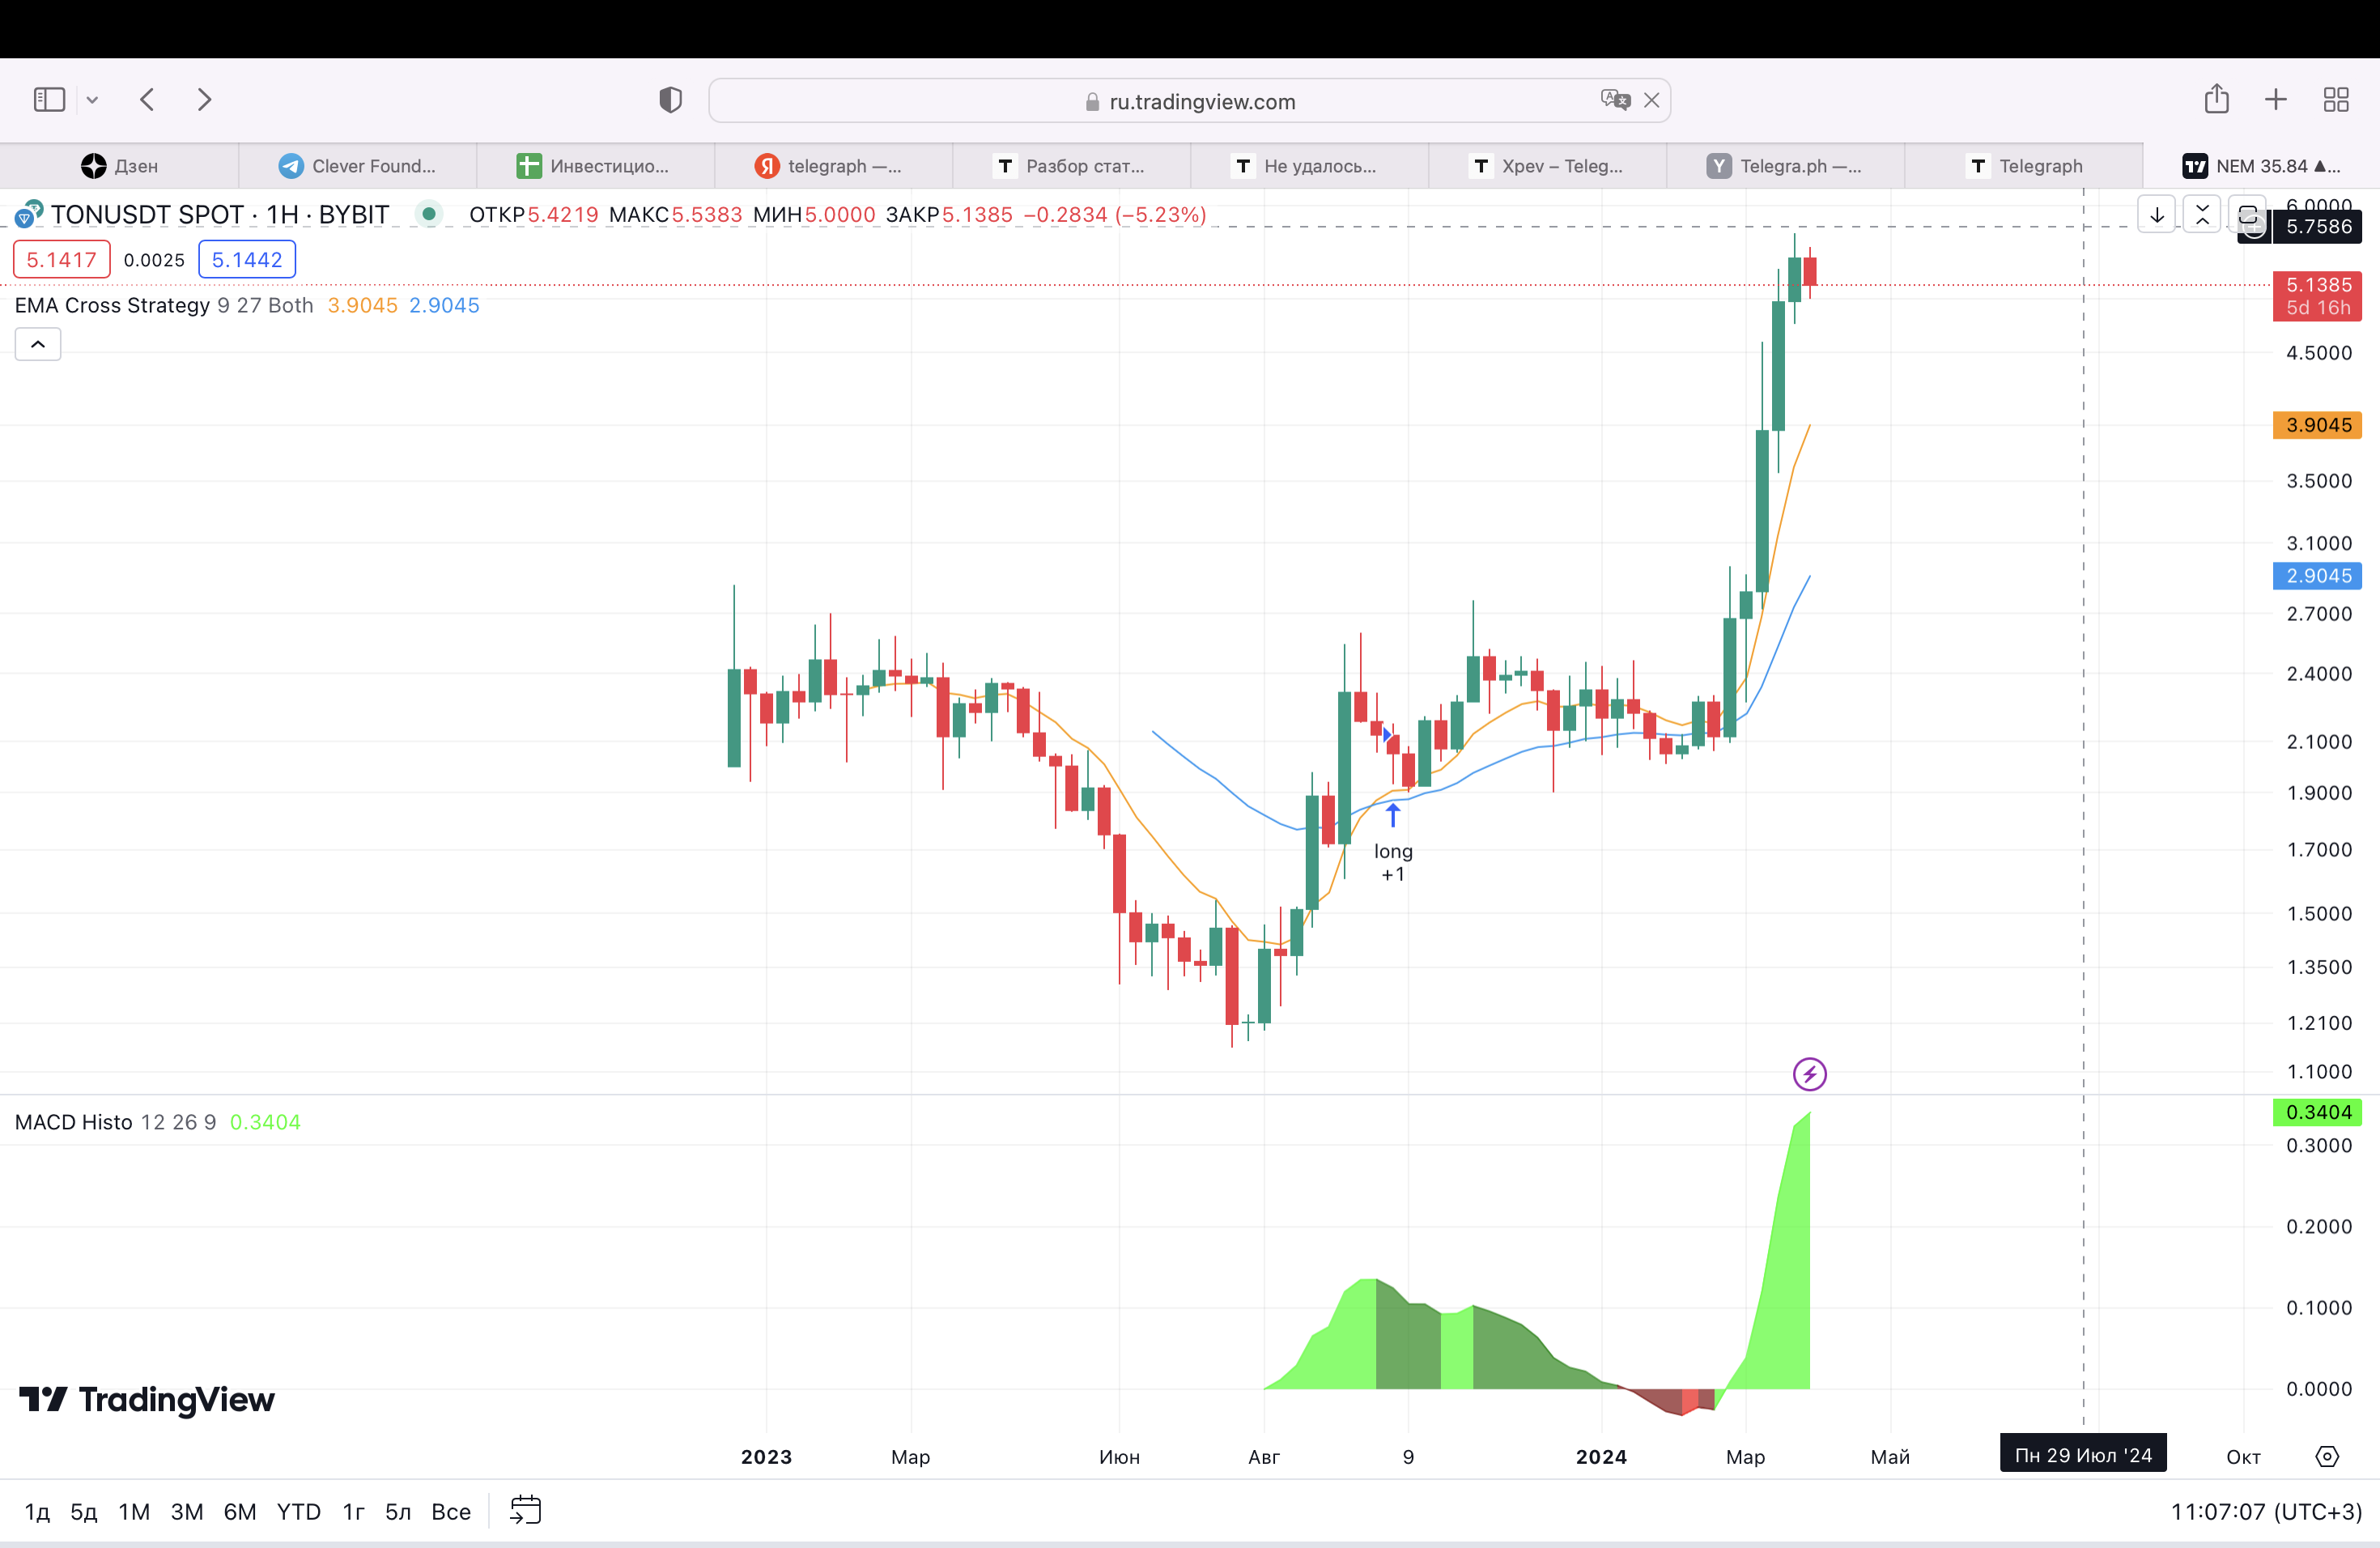Click the move pane down arrow
This screenshot has width=2380, height=1548.
[2157, 215]
